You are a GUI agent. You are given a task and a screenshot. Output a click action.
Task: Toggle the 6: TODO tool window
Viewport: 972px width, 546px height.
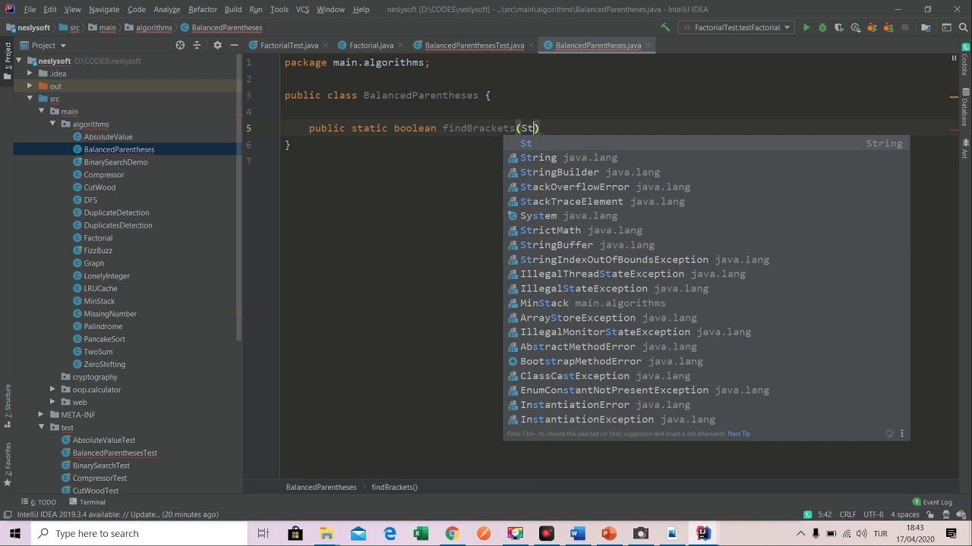(38, 502)
